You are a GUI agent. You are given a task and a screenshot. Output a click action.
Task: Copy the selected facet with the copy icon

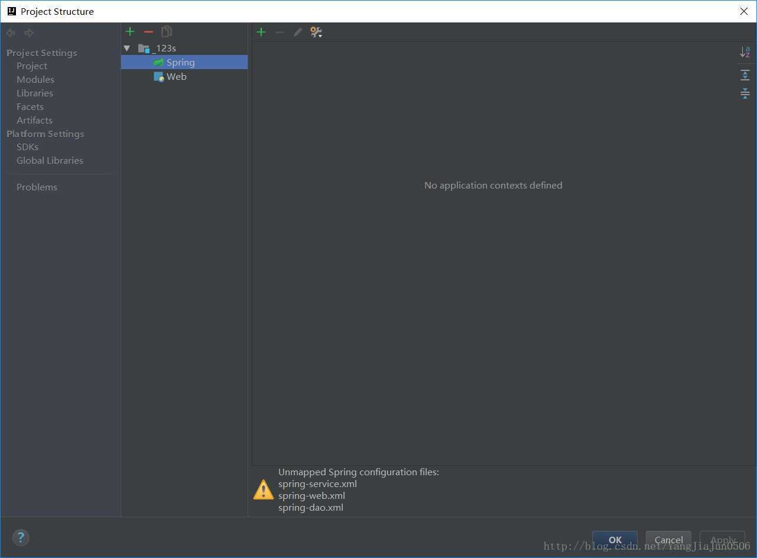point(167,31)
